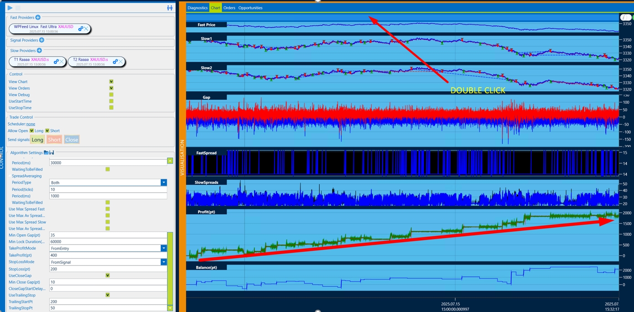
Task: Click the TrailingStartPt input field
Action: (108, 302)
